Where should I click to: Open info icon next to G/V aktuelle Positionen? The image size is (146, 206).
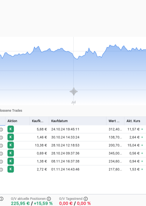point(49,199)
